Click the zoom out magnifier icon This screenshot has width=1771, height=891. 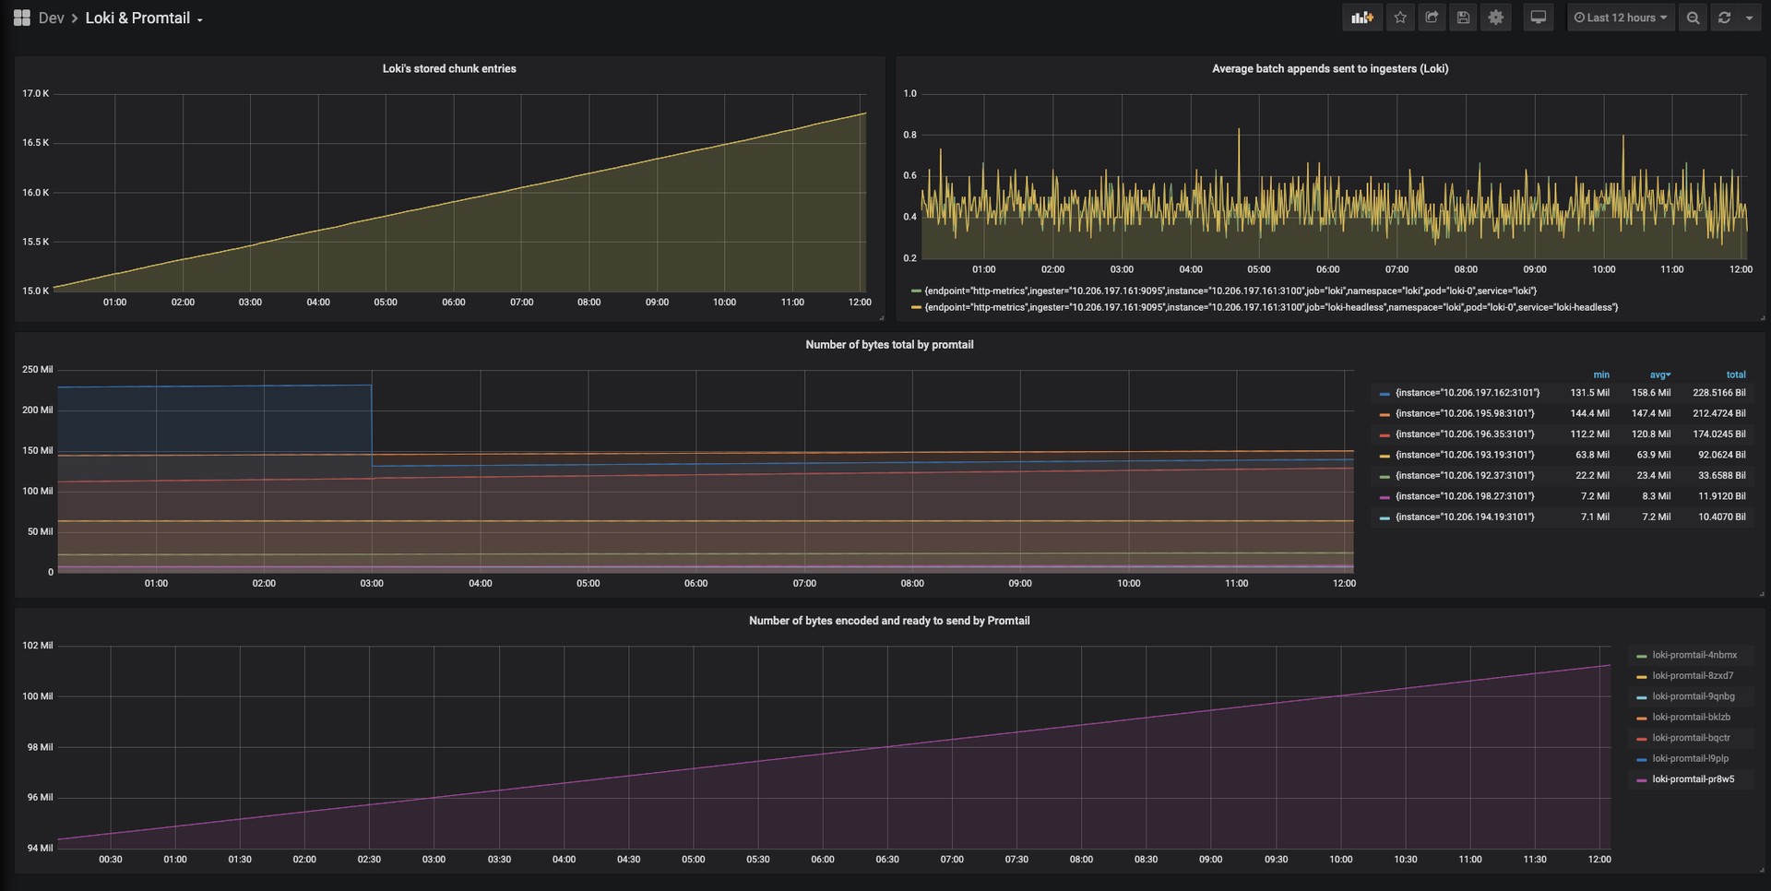(x=1693, y=18)
